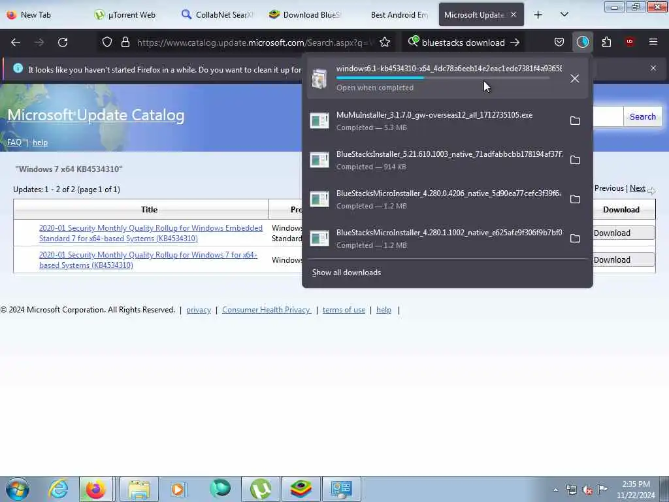
Task: Click the download progress bar
Action: (x=442, y=78)
